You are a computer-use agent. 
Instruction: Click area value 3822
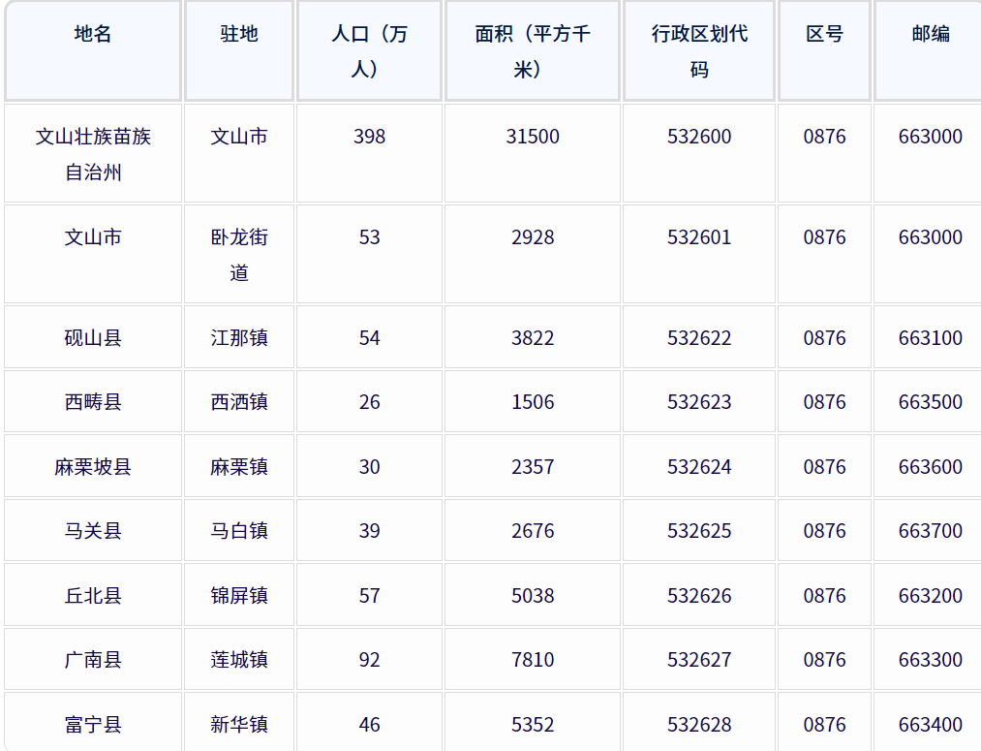click(533, 338)
